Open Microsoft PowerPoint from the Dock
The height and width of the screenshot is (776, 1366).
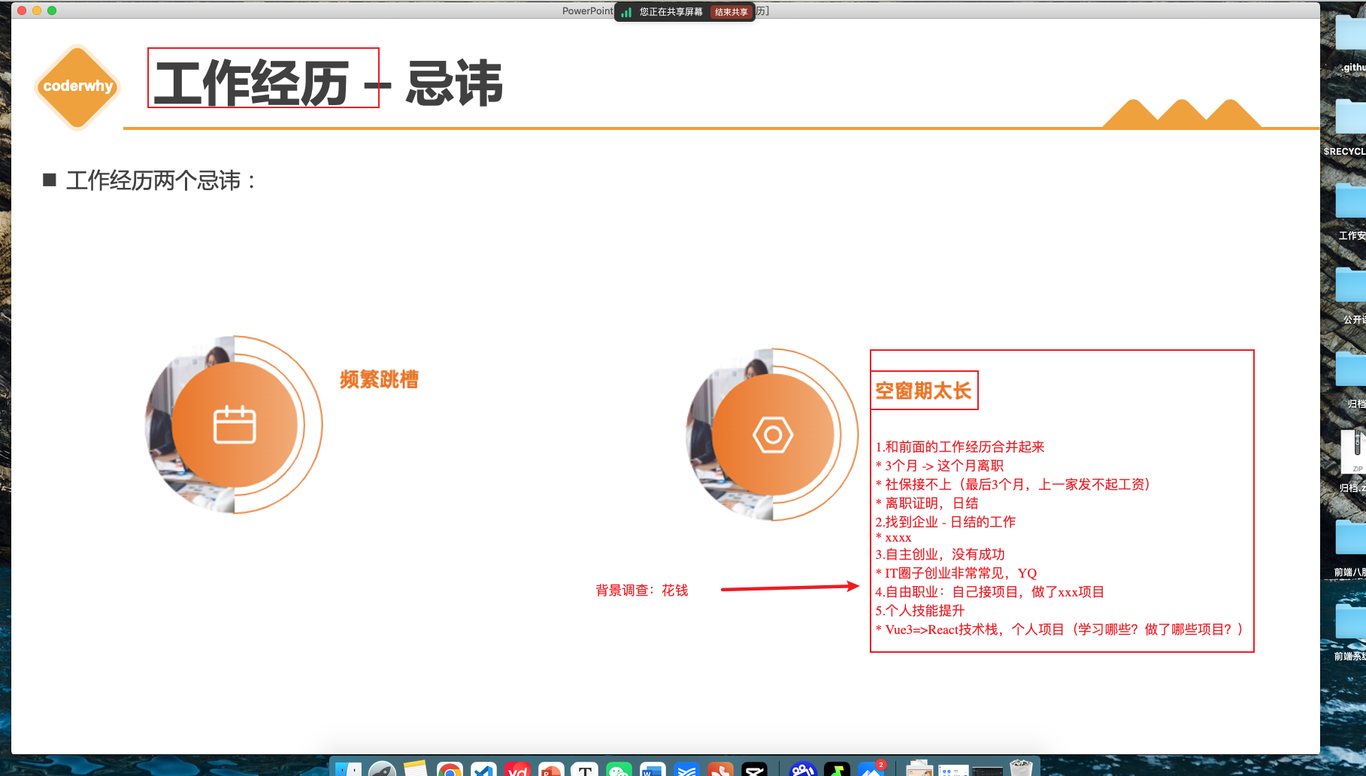tap(550, 770)
